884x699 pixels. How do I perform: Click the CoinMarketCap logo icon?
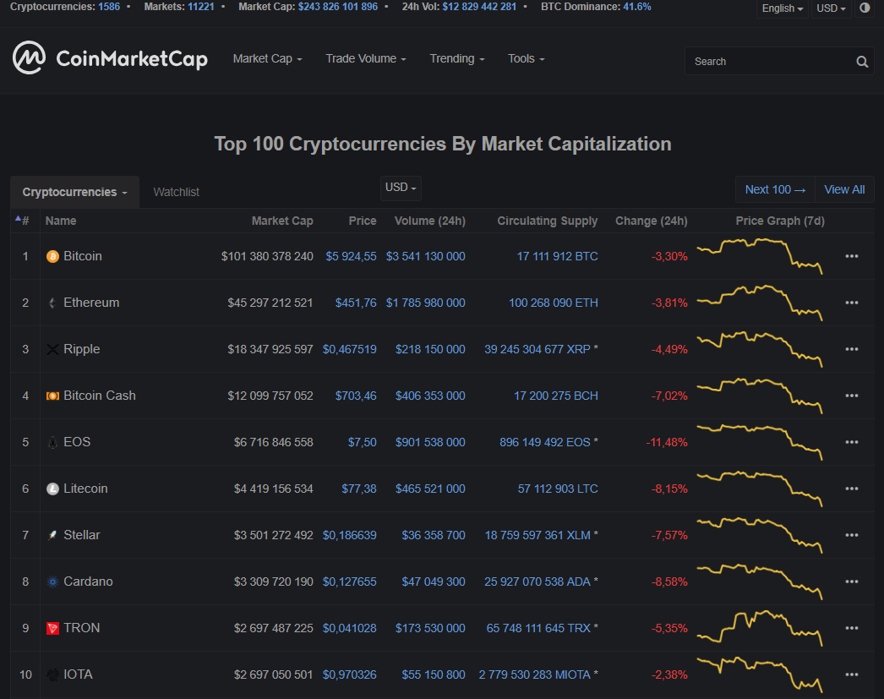tap(29, 57)
